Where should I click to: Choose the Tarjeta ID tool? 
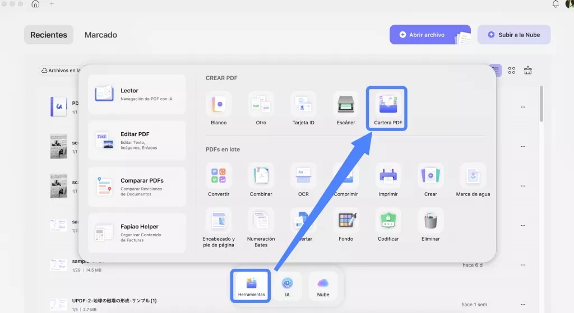[x=303, y=109]
